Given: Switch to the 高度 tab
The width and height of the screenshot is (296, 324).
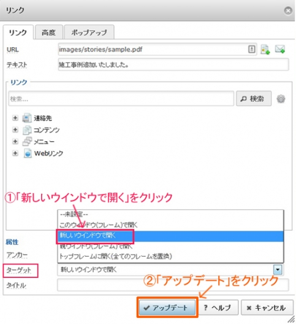Looking at the screenshot, I should point(48,33).
